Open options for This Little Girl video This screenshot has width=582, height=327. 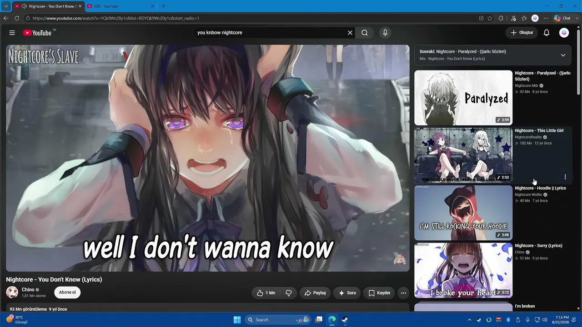[x=565, y=177]
